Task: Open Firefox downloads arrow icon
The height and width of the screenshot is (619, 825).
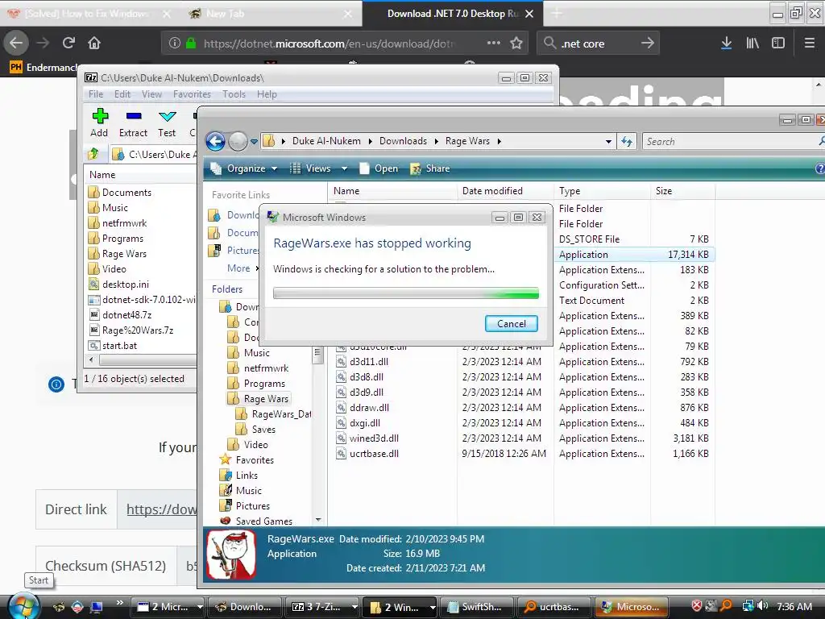Action: 726,44
